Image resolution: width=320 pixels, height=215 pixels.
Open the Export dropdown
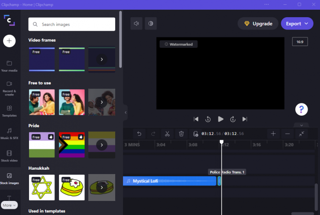point(297,24)
